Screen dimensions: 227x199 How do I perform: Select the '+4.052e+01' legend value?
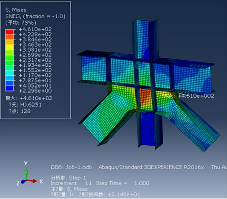coord(35,85)
